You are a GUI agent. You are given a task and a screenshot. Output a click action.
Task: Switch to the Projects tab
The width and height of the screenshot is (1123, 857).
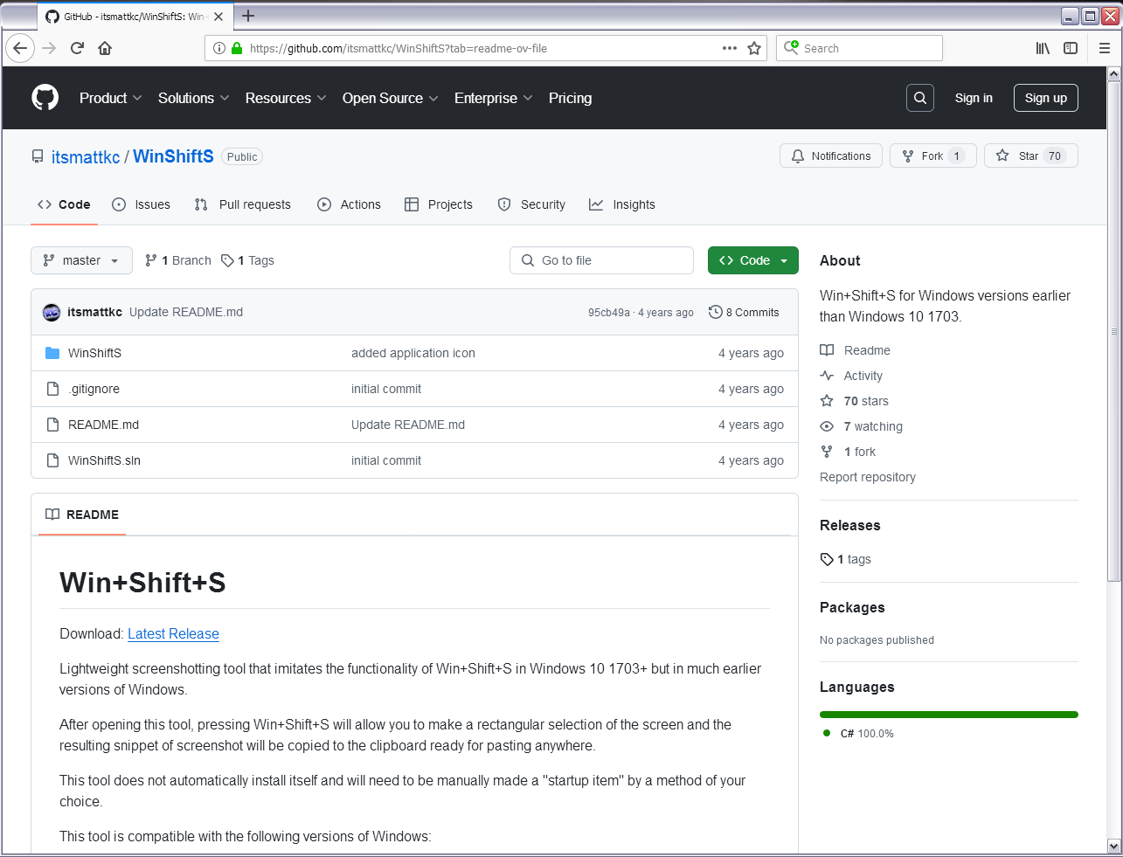click(439, 204)
